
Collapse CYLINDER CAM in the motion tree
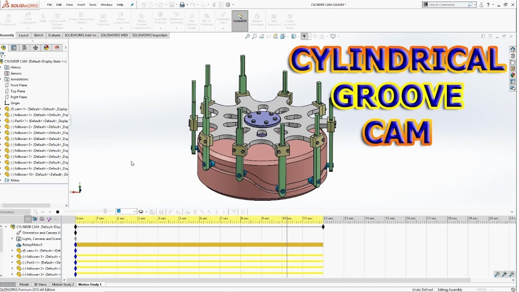6,227
